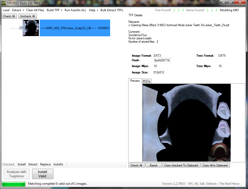Click the Check All button above tree
This screenshot has width=248, height=189.
pos(9,16)
